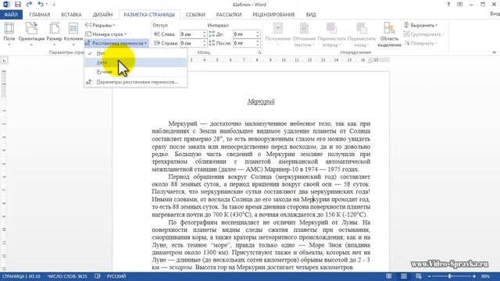Viewport: 500px width, 281px height.
Task: Switch to the ССЫЛКИ tab
Action: [195, 15]
